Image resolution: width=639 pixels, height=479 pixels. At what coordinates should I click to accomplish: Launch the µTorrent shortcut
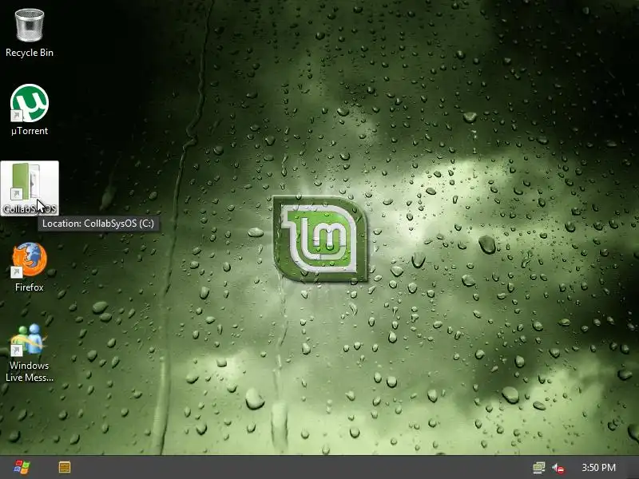click(30, 103)
